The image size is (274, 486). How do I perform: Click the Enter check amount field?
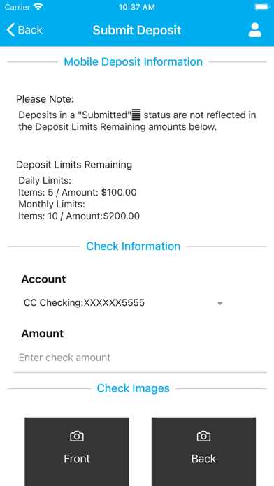pyautogui.click(x=140, y=358)
